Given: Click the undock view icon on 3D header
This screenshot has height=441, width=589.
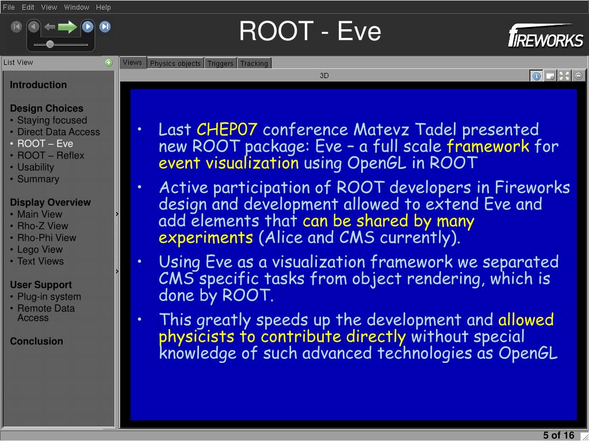Looking at the screenshot, I should click(550, 76).
